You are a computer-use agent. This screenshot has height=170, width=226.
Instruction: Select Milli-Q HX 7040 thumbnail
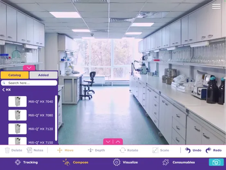pyautogui.click(x=18, y=101)
